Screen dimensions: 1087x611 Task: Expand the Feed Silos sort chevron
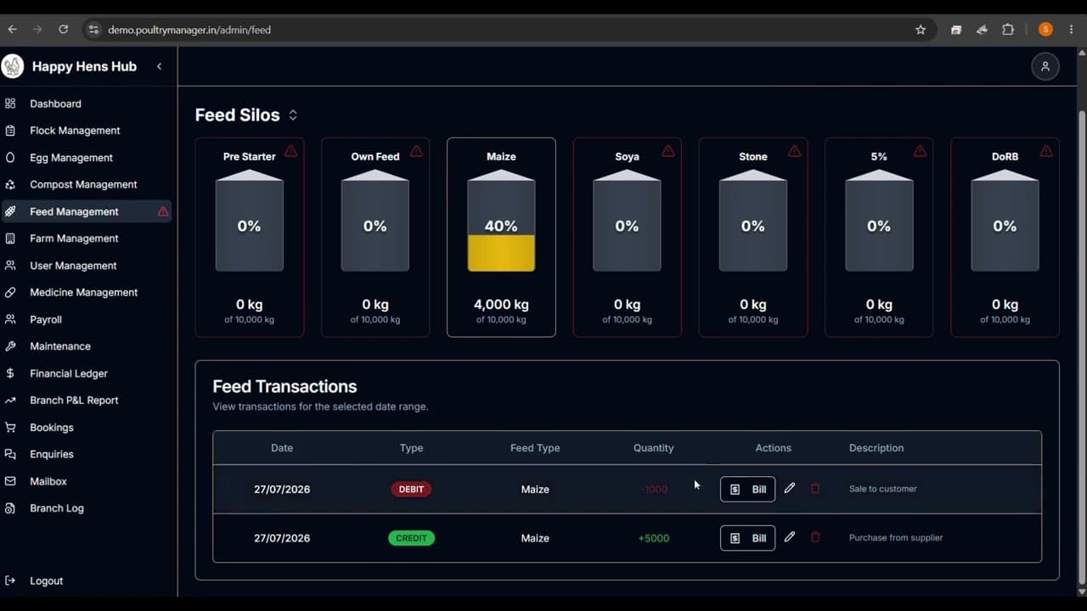pyautogui.click(x=293, y=115)
